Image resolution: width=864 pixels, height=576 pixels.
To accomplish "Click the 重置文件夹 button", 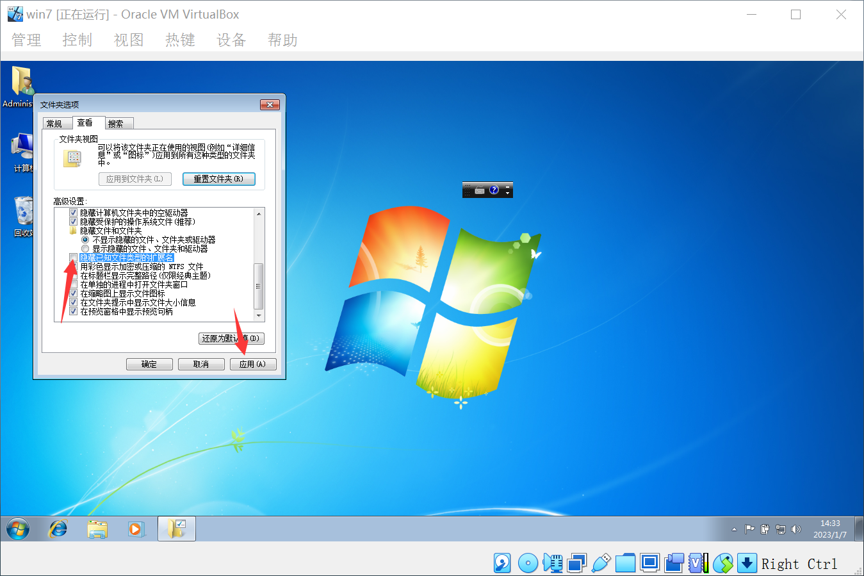I will (x=219, y=179).
